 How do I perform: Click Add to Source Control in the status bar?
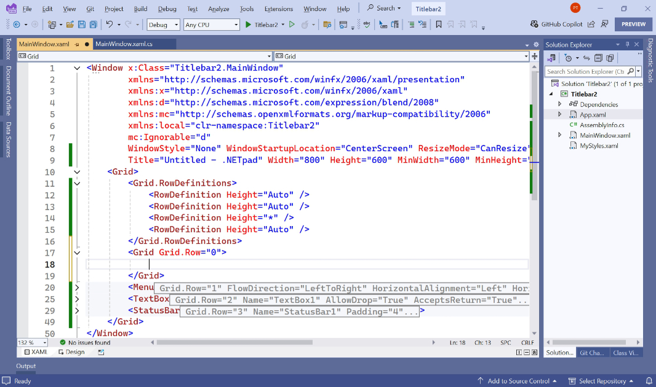[x=517, y=381]
